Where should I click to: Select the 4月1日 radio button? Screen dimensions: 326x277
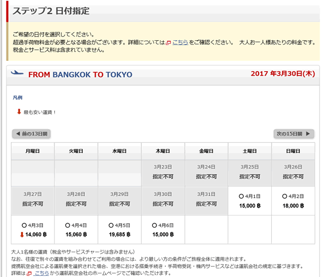pyautogui.click(x=241, y=196)
